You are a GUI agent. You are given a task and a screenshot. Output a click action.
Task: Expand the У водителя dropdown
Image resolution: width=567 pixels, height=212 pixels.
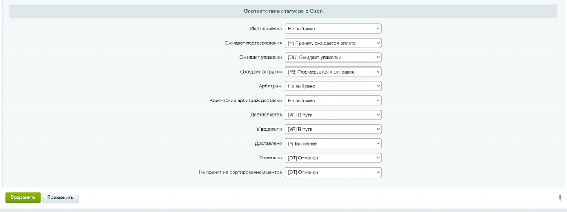[x=333, y=129]
